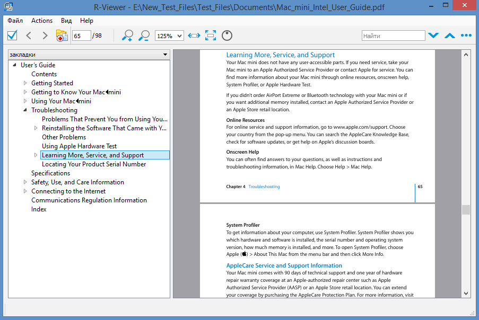Click the Найти search field

(393, 35)
